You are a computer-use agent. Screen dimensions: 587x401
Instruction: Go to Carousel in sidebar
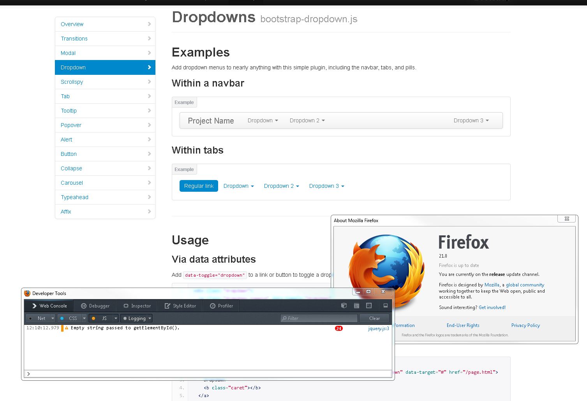point(105,183)
